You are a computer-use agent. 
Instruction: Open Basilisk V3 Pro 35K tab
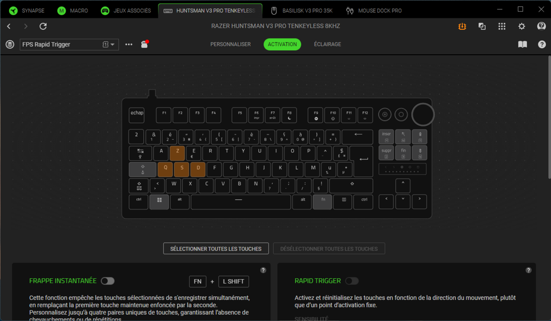(301, 11)
